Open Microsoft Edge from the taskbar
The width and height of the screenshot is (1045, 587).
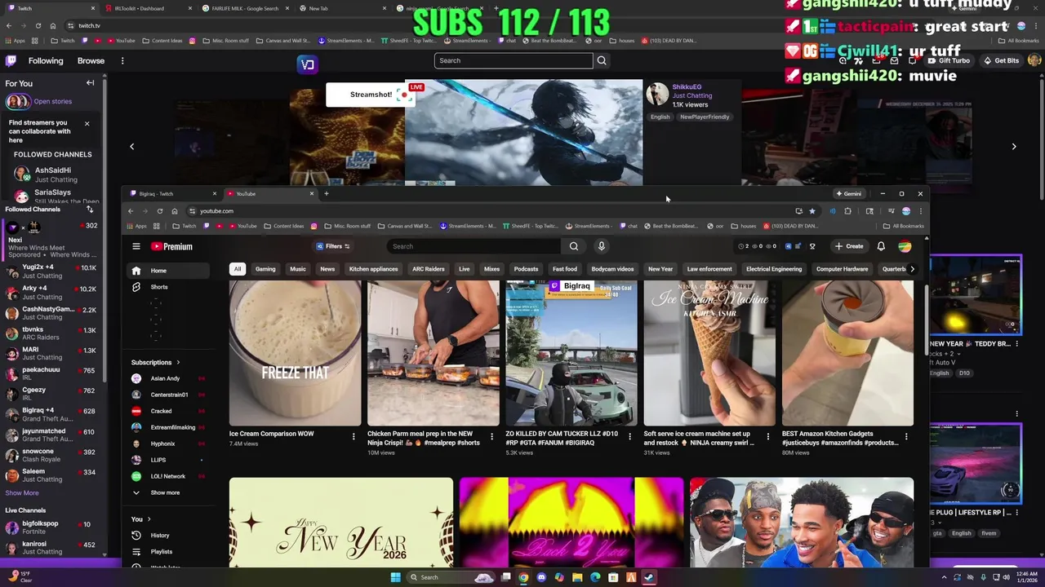(595, 577)
